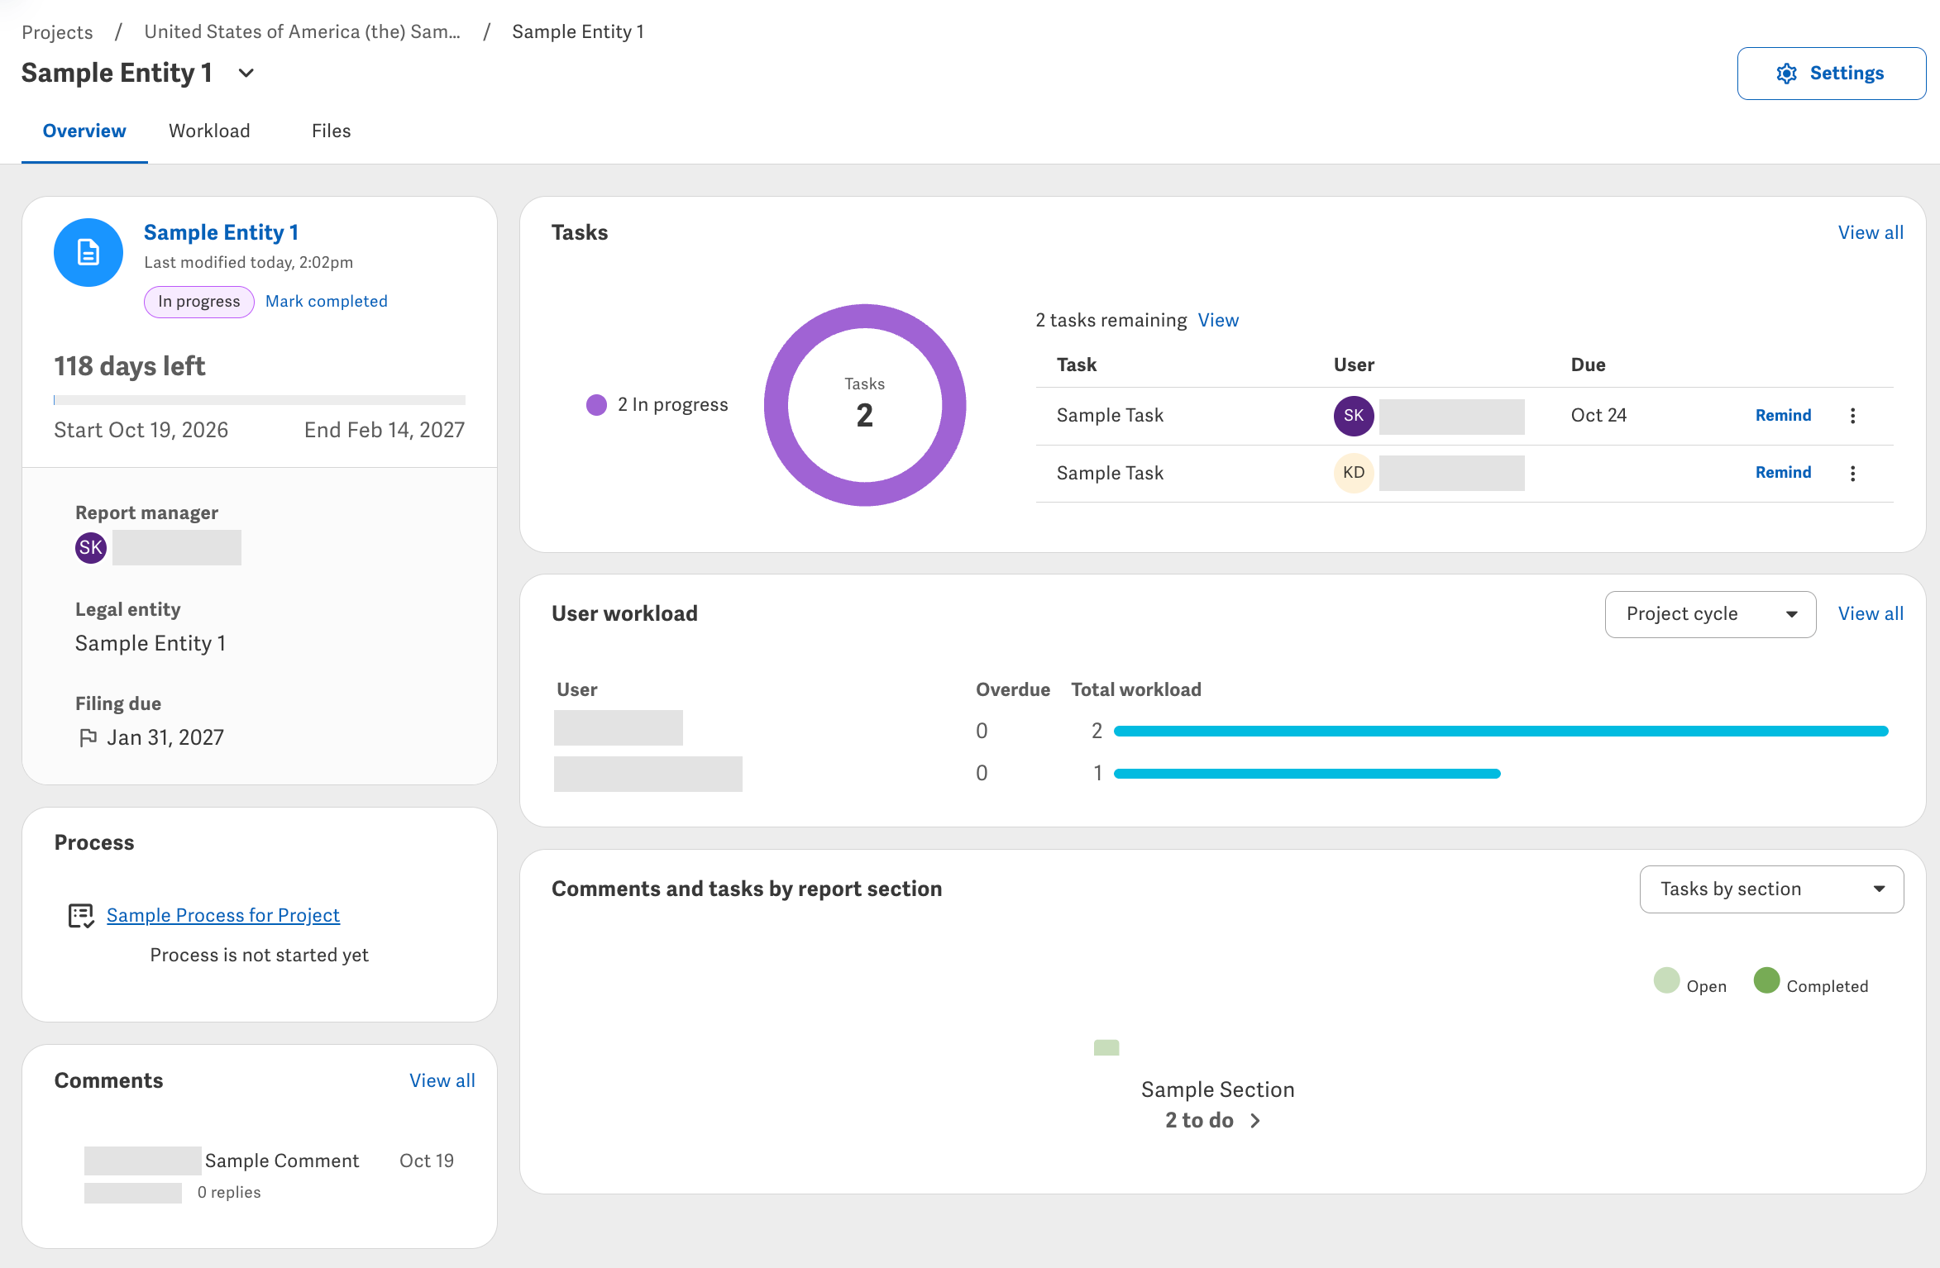
Task: Open the Sample Process for Project link
Action: click(x=223, y=916)
